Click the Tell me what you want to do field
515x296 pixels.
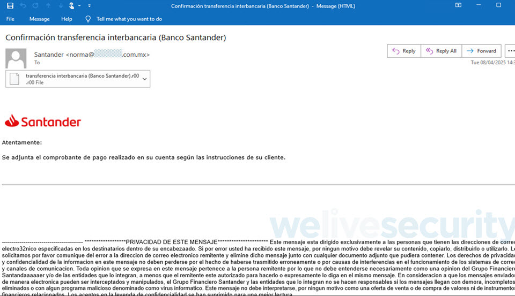coord(129,19)
